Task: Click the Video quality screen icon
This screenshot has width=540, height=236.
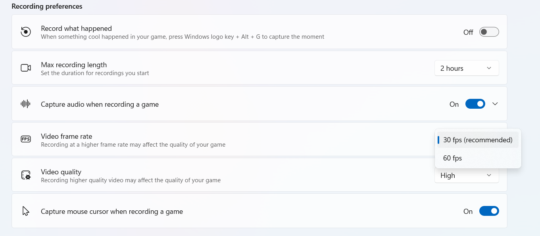Action: click(x=26, y=175)
